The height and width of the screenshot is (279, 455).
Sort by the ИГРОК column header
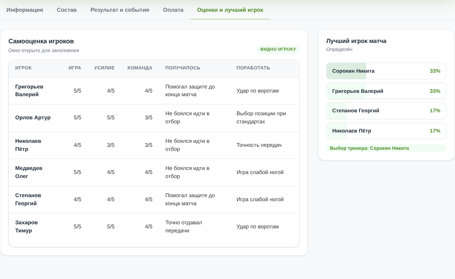coord(23,68)
